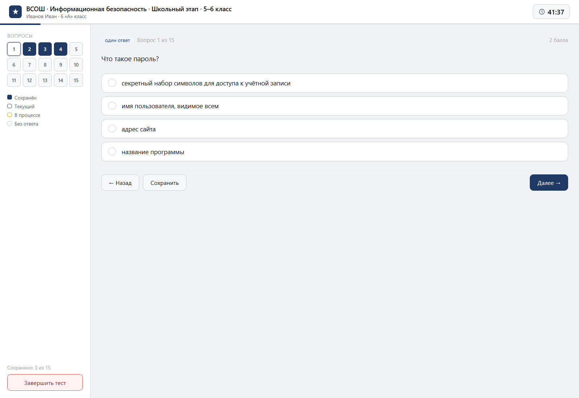
Task: Go to question 2 in sidebar
Action: coord(29,49)
